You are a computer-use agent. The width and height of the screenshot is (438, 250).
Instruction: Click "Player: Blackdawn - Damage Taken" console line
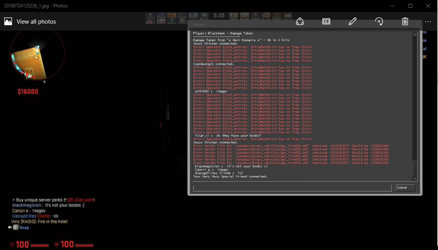pyautogui.click(x=223, y=33)
